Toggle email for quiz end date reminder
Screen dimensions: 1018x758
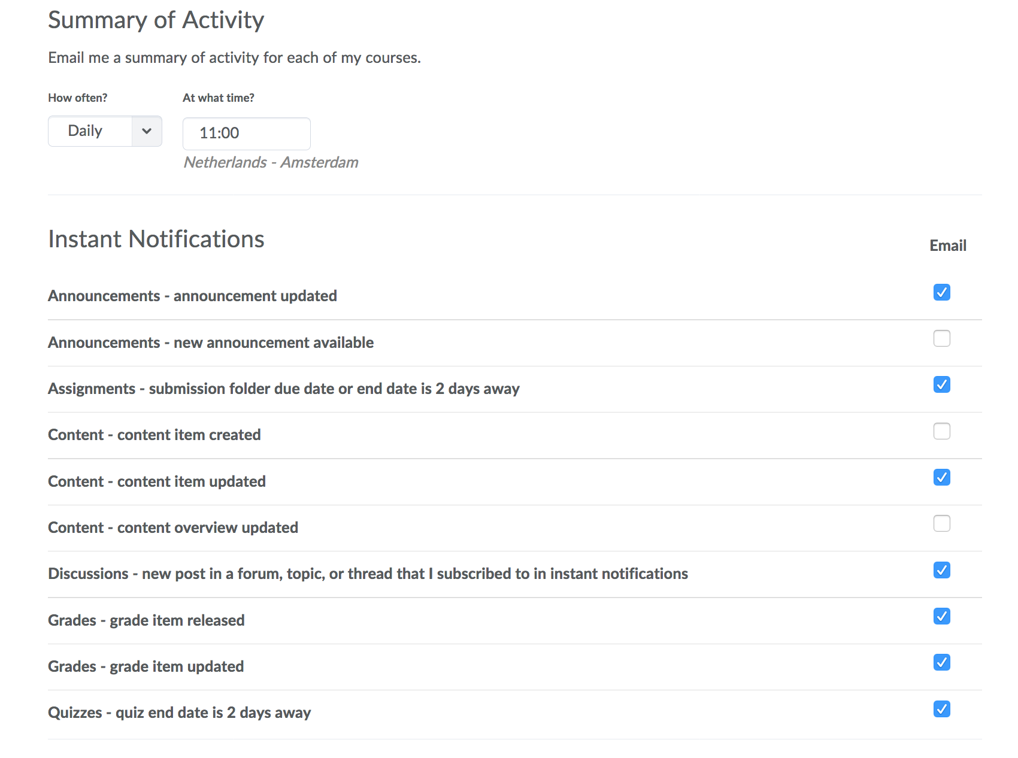[941, 709]
